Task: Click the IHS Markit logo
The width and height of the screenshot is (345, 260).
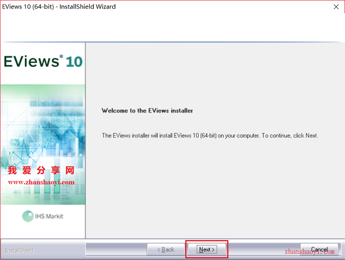Action: coord(43,216)
